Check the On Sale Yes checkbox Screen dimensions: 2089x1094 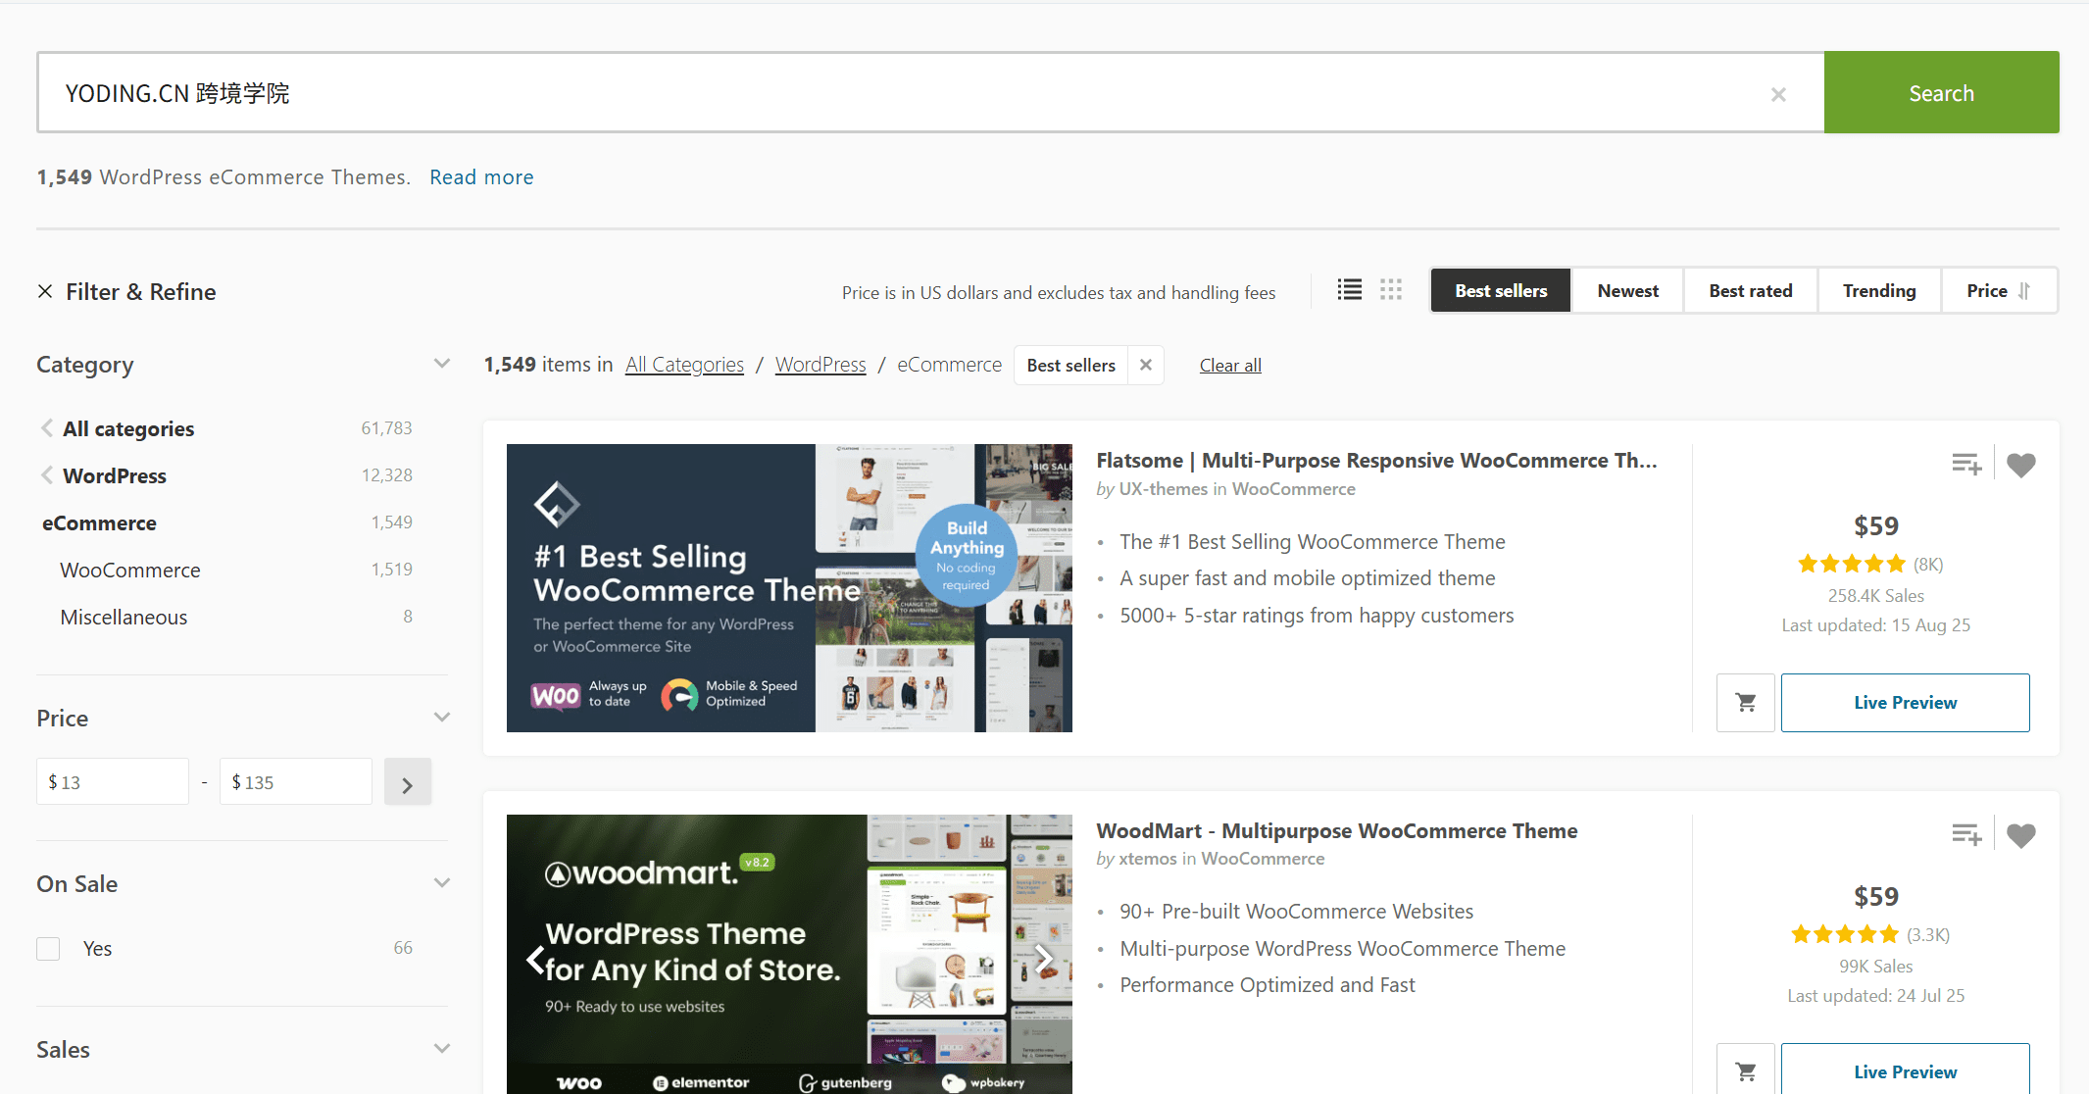pos(48,948)
